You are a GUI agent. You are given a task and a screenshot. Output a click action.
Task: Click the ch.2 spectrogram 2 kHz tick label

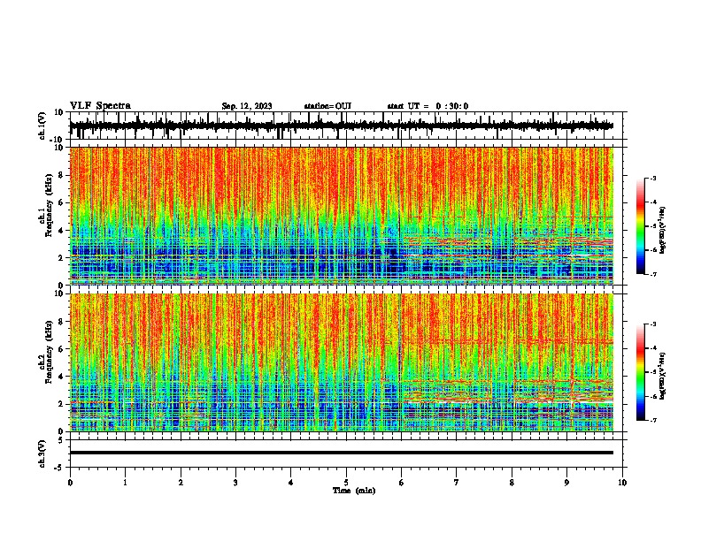(62, 404)
